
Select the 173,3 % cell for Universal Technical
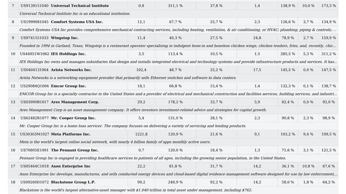pyautogui.click(x=328, y=6)
